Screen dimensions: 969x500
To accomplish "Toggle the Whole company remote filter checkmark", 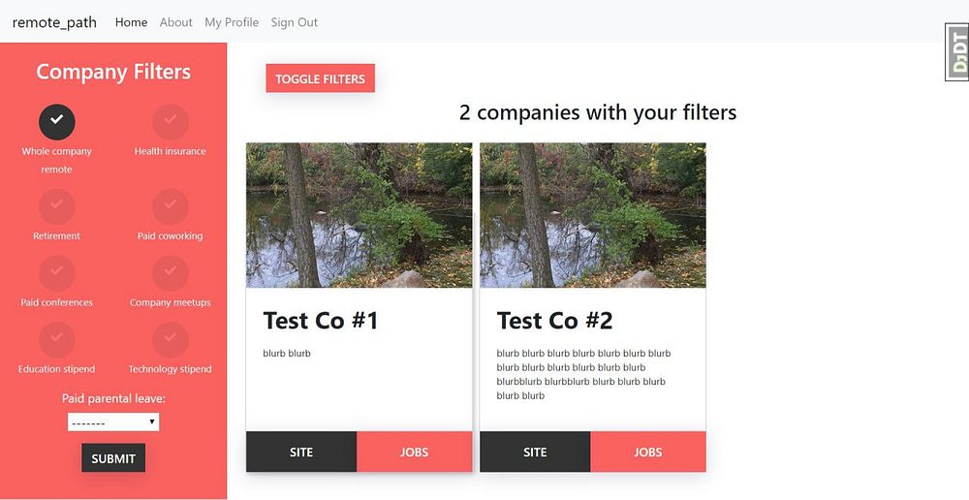I will click(x=57, y=120).
